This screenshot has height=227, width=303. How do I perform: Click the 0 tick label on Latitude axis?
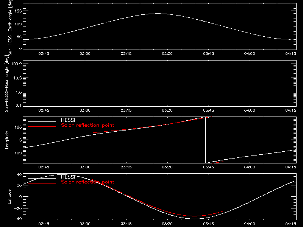tap(20, 197)
